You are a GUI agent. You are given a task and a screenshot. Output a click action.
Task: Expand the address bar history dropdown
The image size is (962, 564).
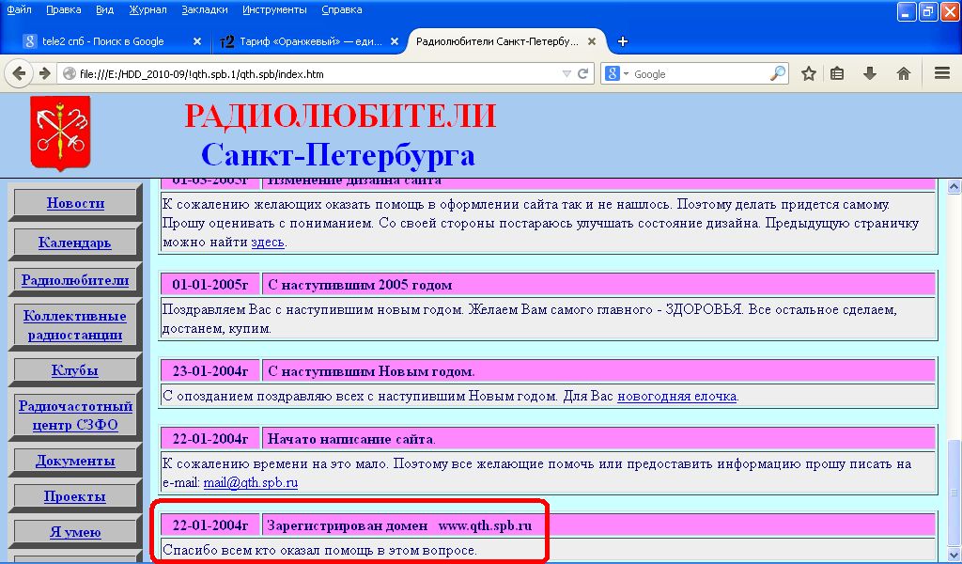pyautogui.click(x=566, y=73)
